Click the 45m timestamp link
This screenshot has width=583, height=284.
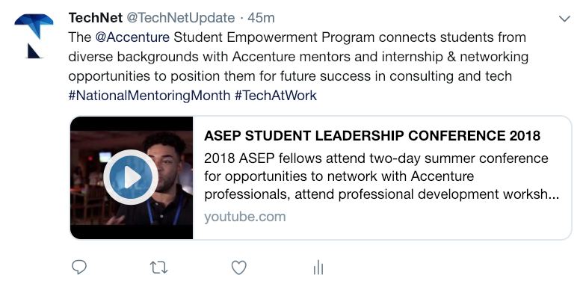point(261,17)
